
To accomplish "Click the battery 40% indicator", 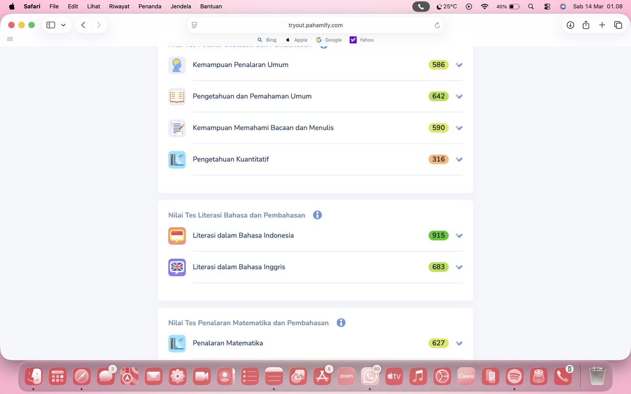I will pyautogui.click(x=508, y=6).
